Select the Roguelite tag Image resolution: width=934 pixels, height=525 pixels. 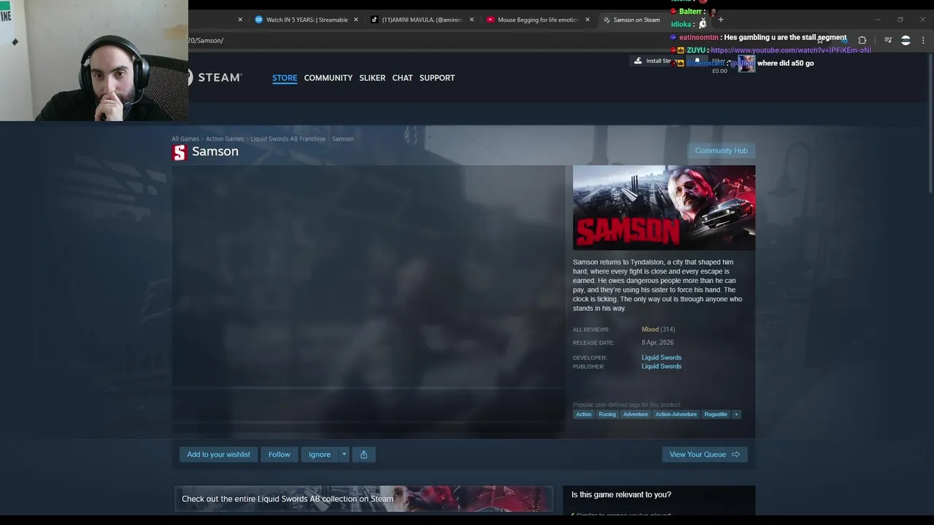pyautogui.click(x=716, y=414)
